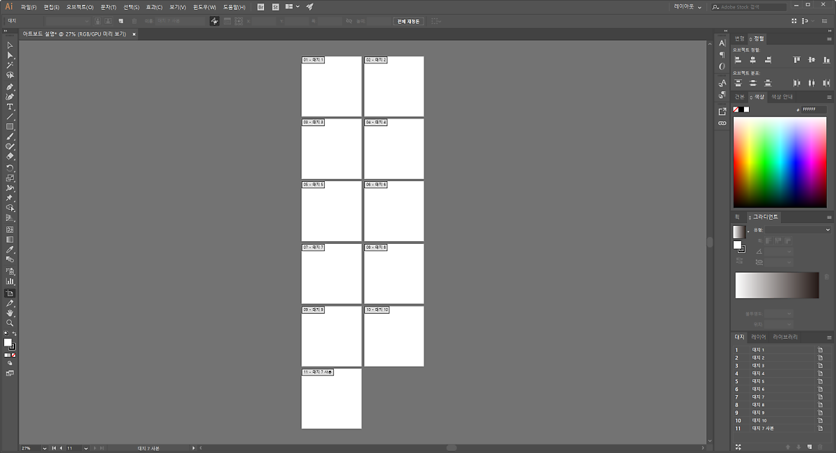
Task: Click the new artboard icon in Artboards panel
Action: point(810,447)
